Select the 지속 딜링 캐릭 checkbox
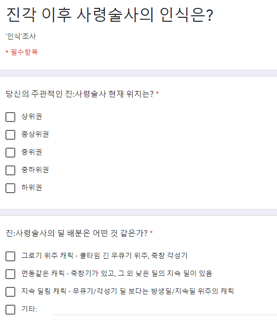The image size is (277, 323). tap(10, 292)
